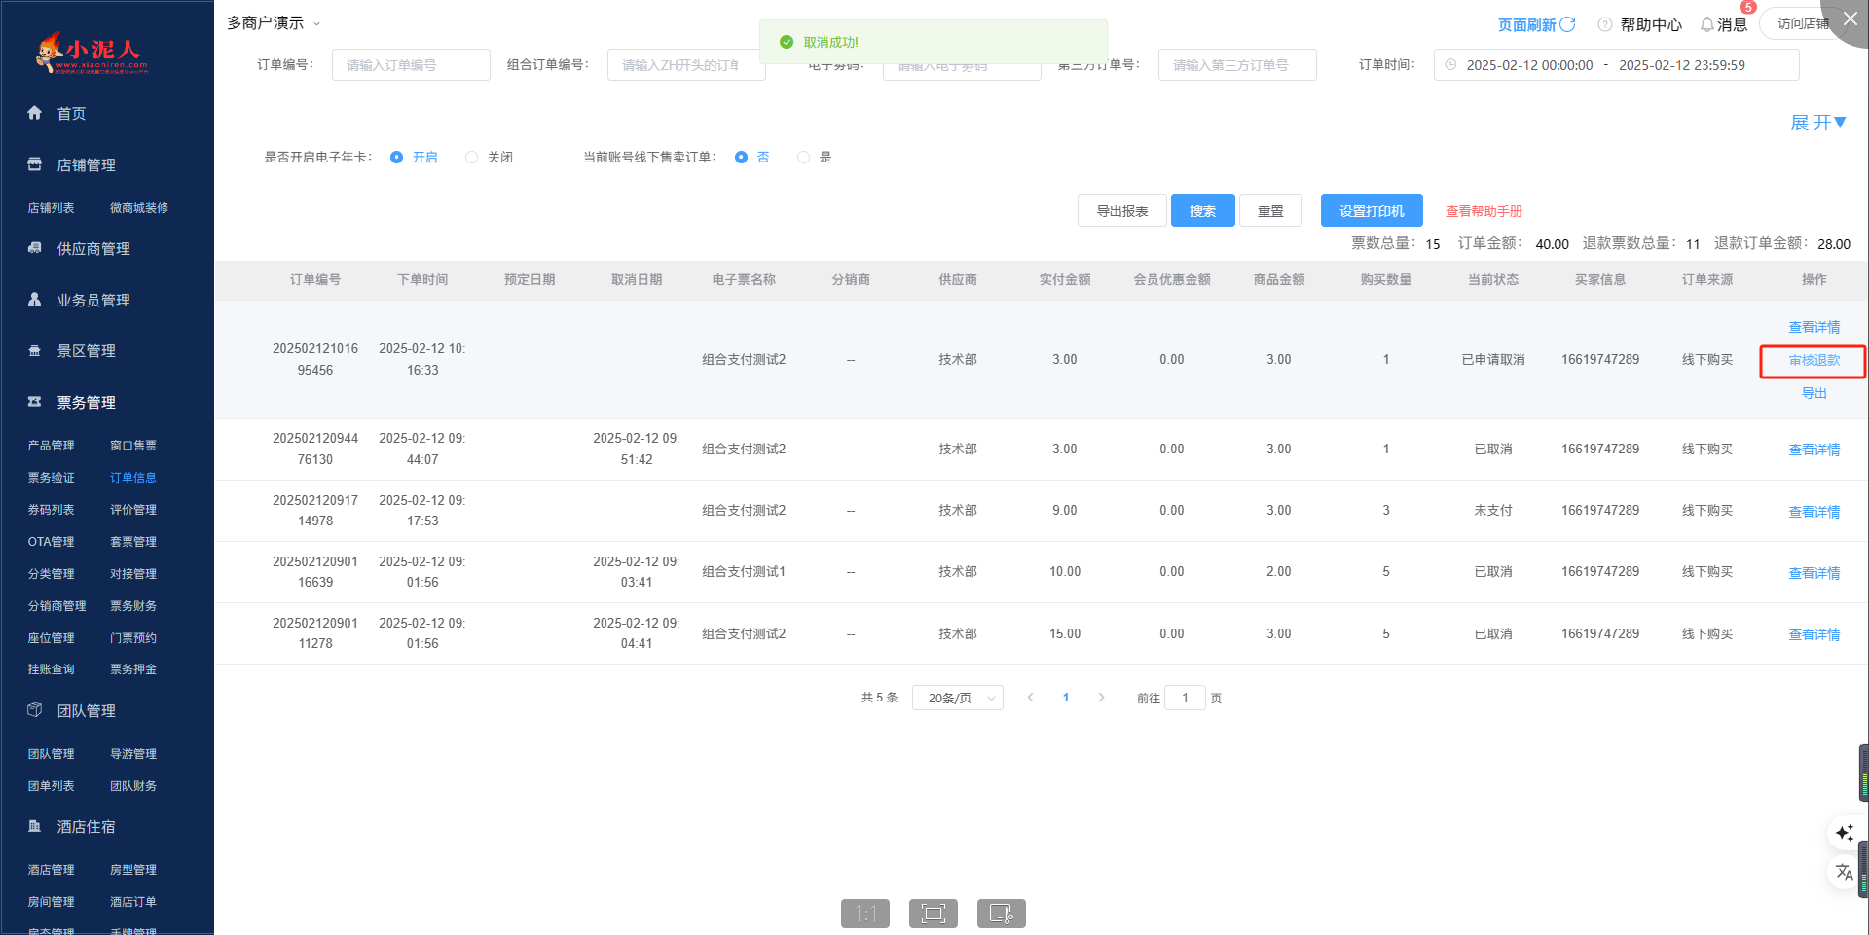Viewport: 1869px width, 935px height.
Task: Click the help center question mark icon
Action: pyautogui.click(x=1605, y=24)
